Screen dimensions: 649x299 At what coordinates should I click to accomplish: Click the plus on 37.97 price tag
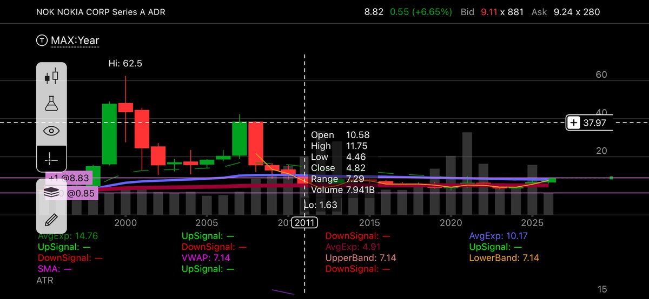click(x=574, y=123)
